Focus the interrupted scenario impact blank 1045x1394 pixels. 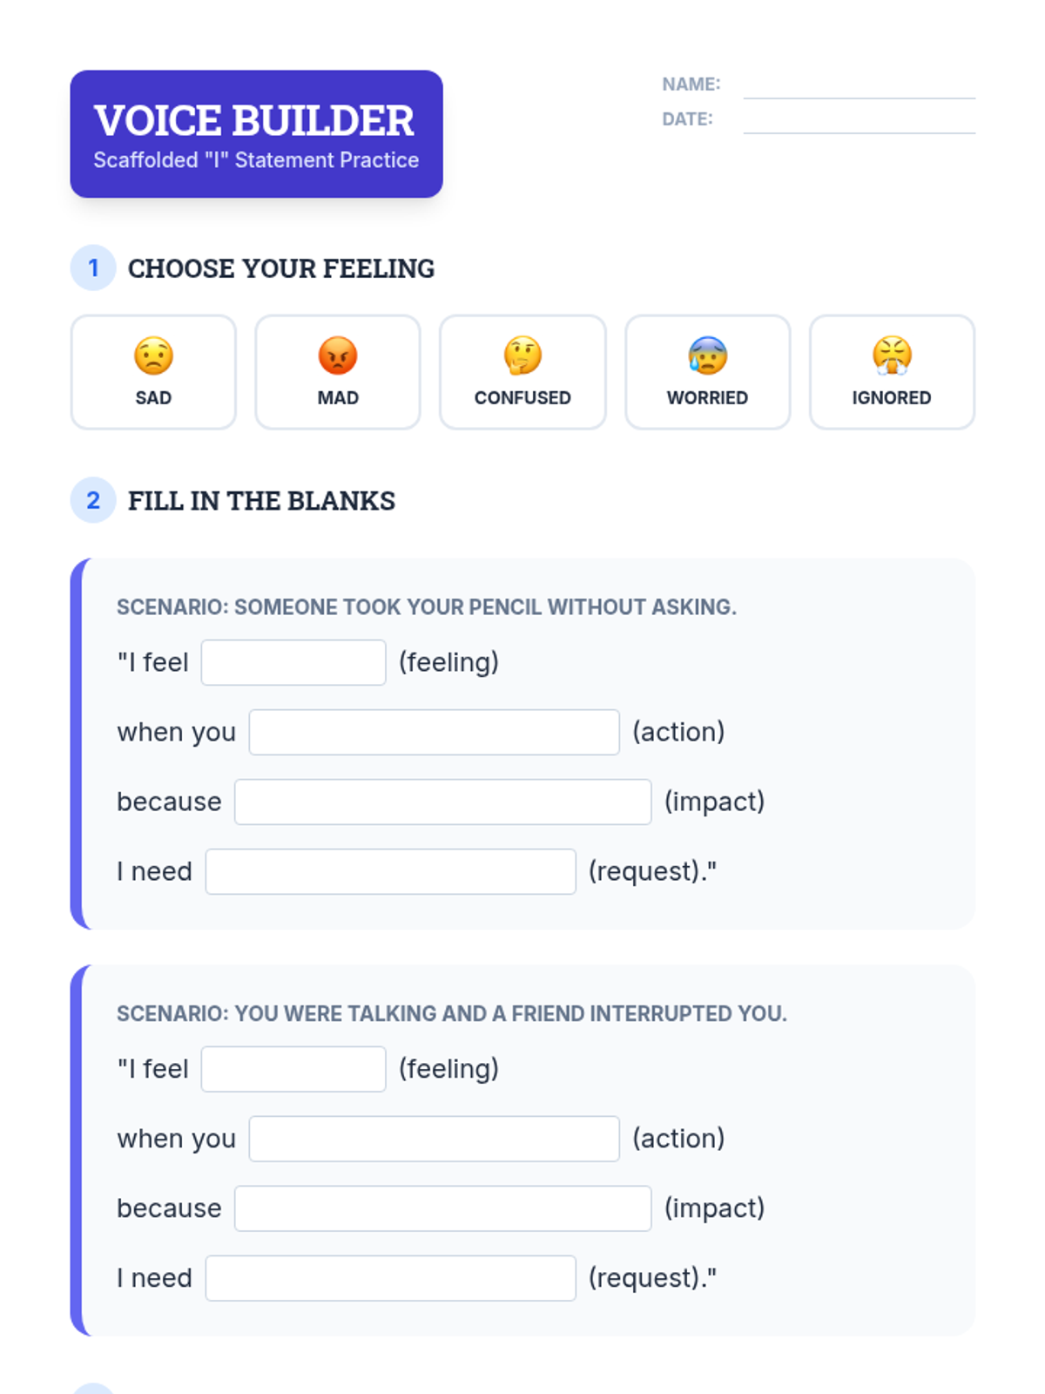443,1208
